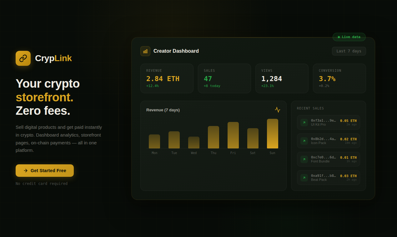The image size is (397, 237).
Task: Click the Thu axis label
Action: [x=214, y=153]
